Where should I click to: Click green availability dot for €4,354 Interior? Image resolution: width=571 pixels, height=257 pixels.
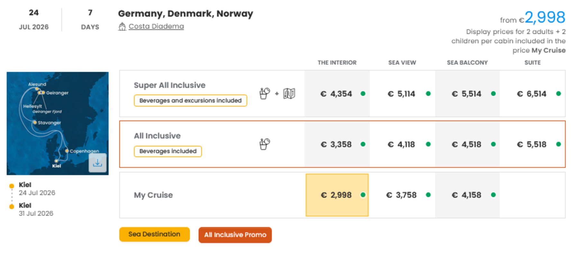click(363, 93)
